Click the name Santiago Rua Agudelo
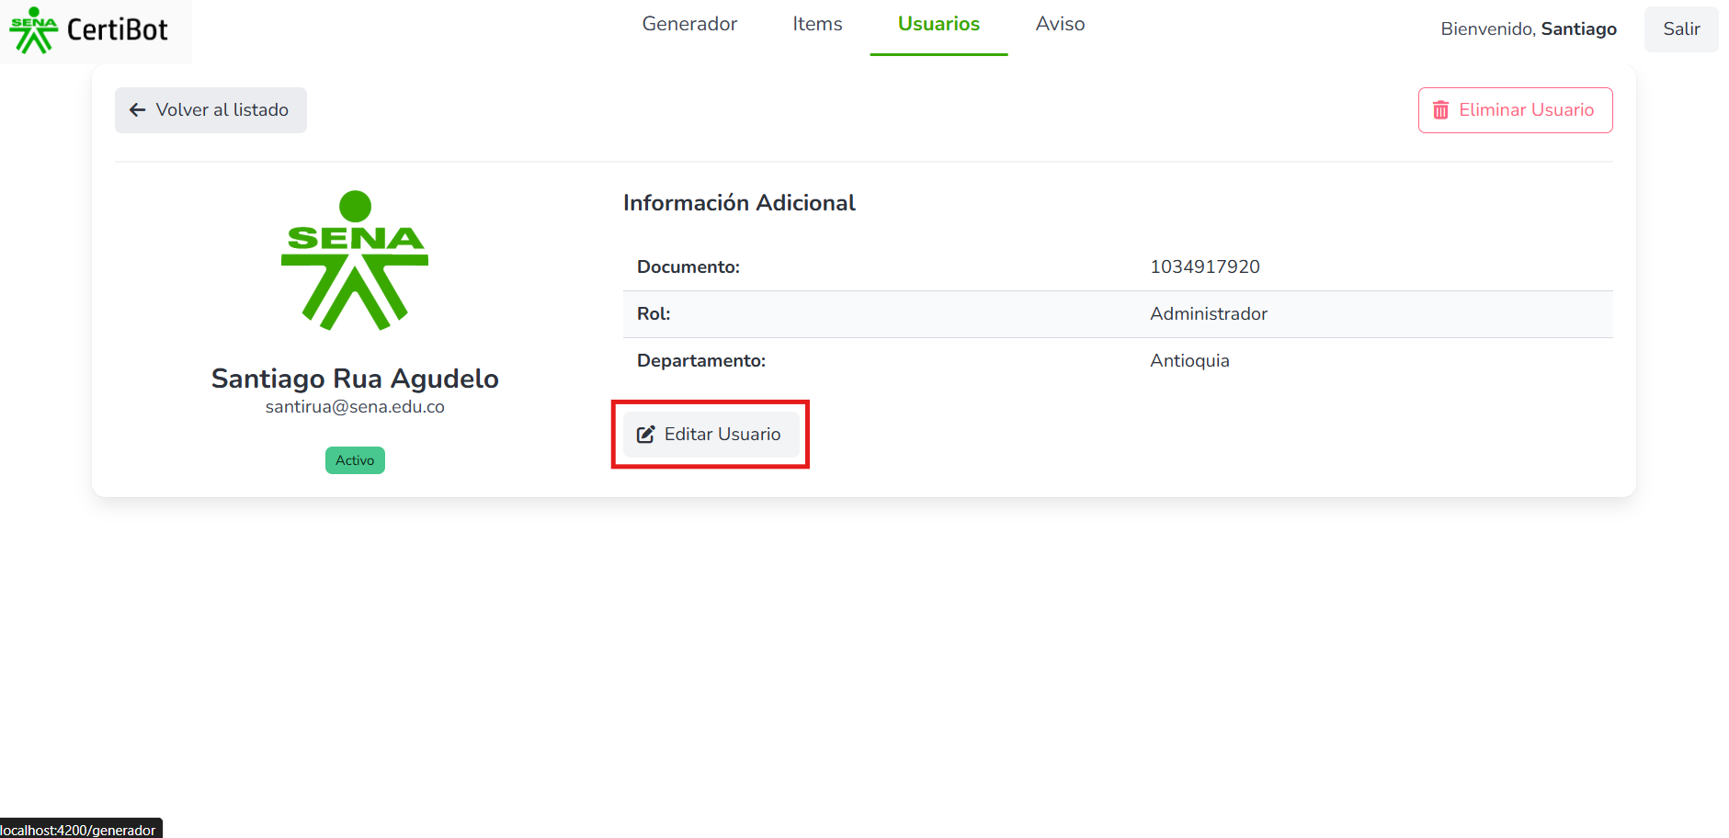 pyautogui.click(x=355, y=379)
